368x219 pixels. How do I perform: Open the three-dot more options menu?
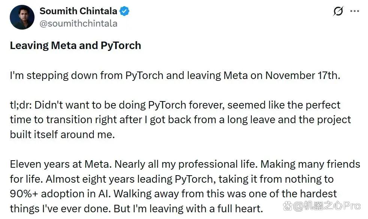tap(354, 11)
